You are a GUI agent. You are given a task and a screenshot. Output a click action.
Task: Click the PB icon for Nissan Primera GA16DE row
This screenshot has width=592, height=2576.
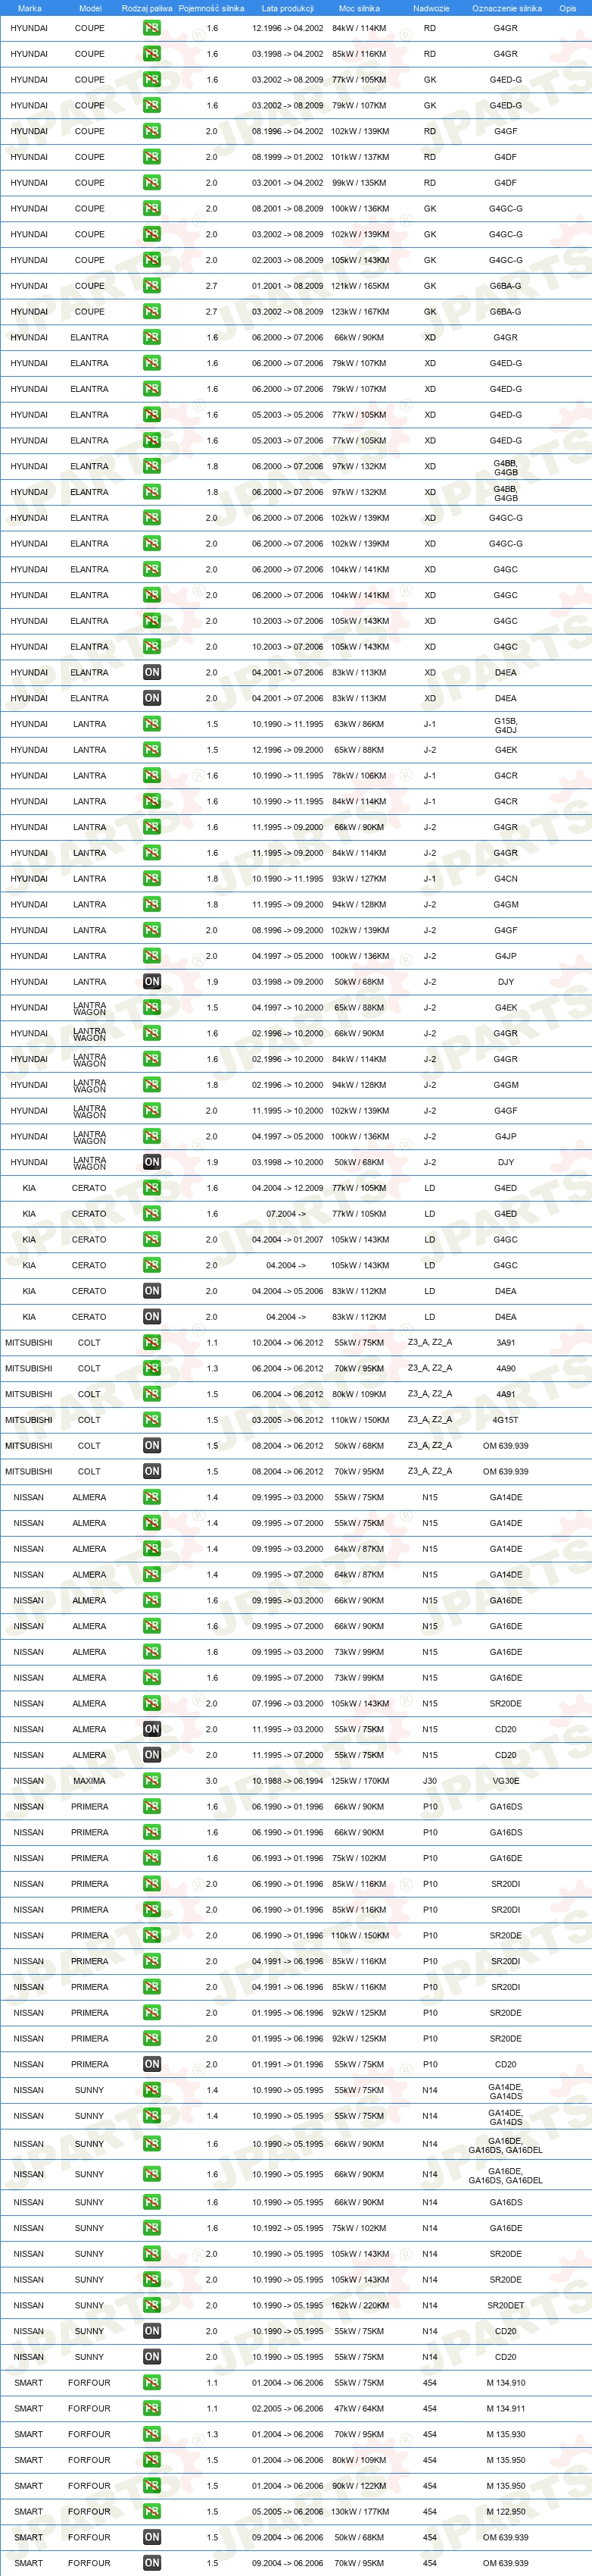[x=151, y=1858]
